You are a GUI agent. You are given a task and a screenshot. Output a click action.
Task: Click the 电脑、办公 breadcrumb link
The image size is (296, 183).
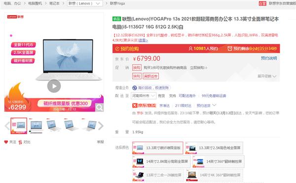point(12,3)
